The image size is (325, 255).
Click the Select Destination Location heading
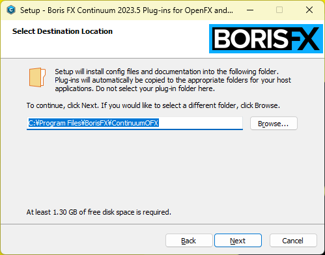click(63, 31)
